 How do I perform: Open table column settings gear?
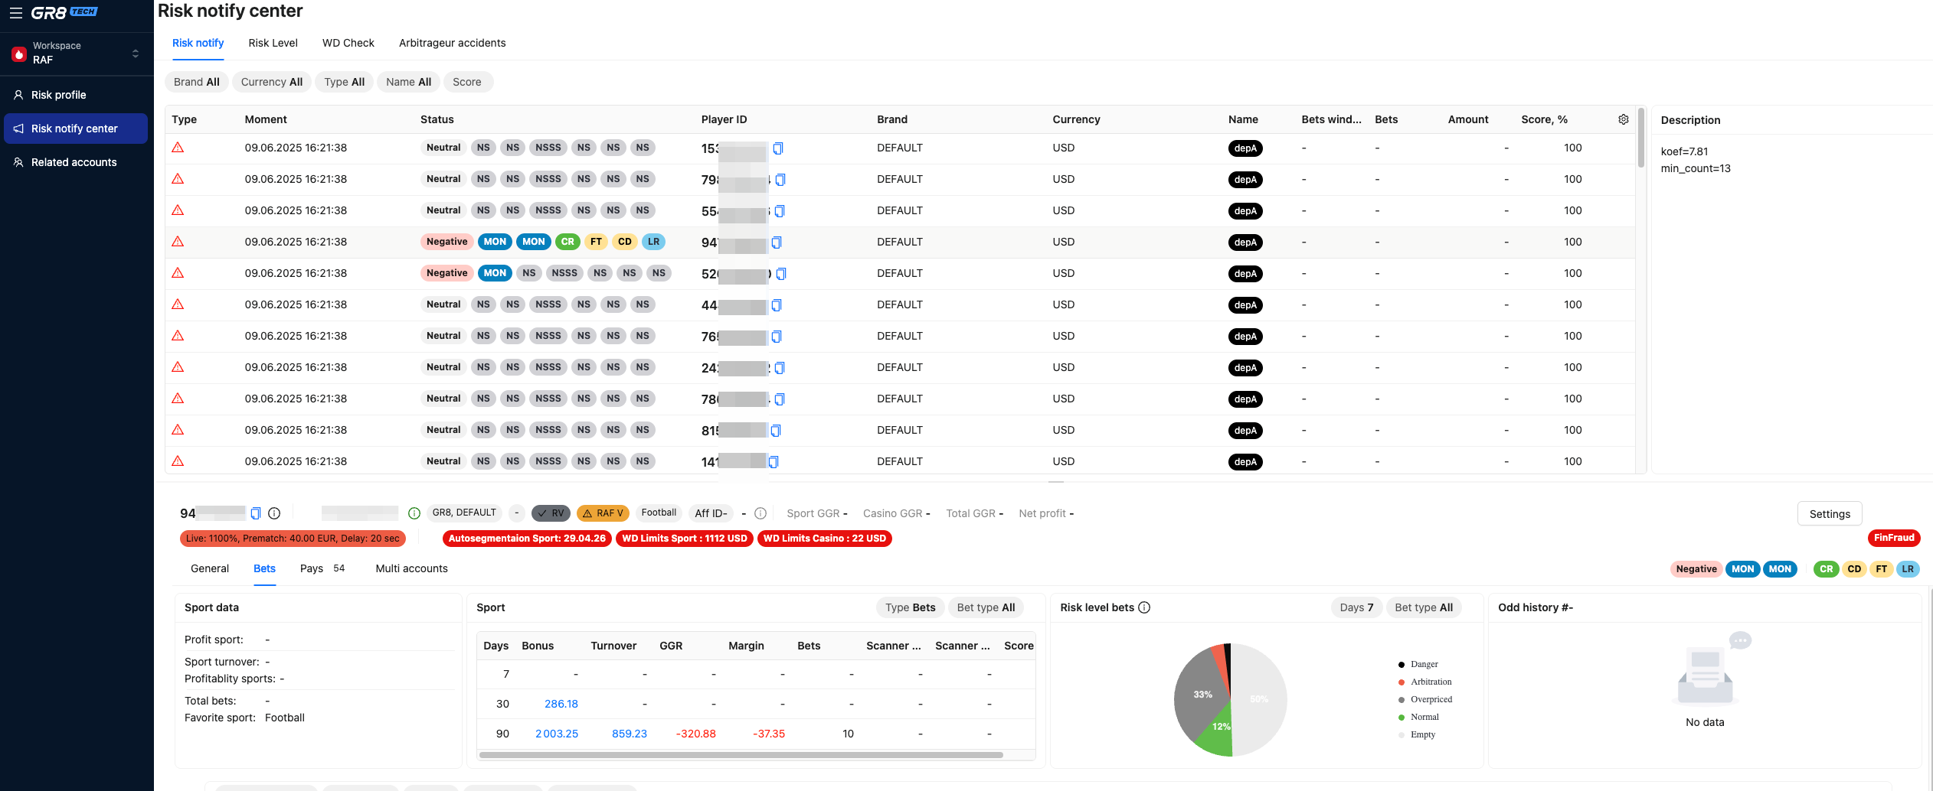point(1623,119)
